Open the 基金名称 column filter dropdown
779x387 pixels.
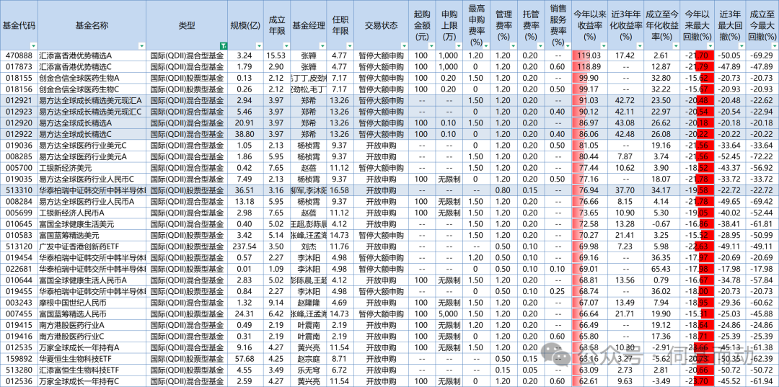coord(141,45)
